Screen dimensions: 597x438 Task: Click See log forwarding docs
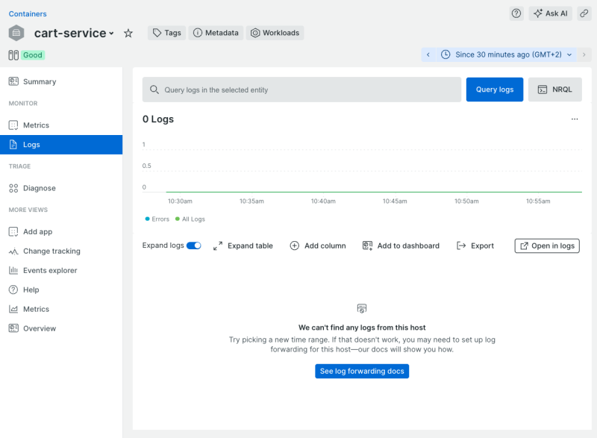coord(362,371)
